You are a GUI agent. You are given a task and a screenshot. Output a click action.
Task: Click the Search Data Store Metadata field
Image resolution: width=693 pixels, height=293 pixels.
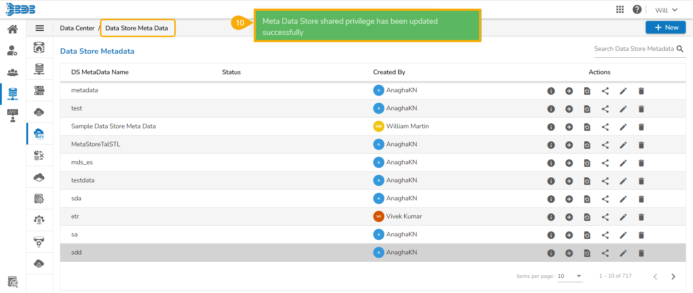pos(634,49)
